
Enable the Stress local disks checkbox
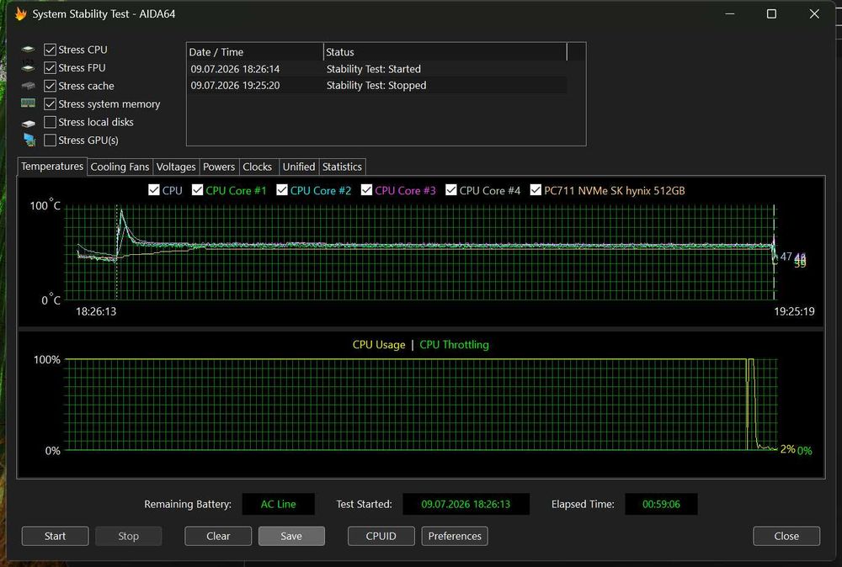(50, 122)
